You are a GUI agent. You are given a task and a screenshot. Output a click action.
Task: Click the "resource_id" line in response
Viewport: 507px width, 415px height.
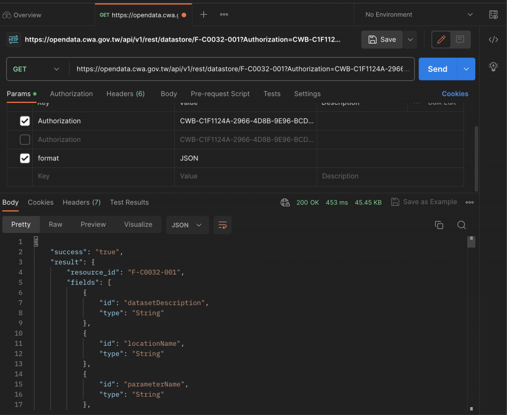125,272
